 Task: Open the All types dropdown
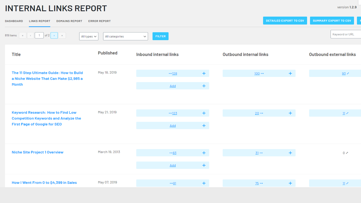pyautogui.click(x=89, y=36)
